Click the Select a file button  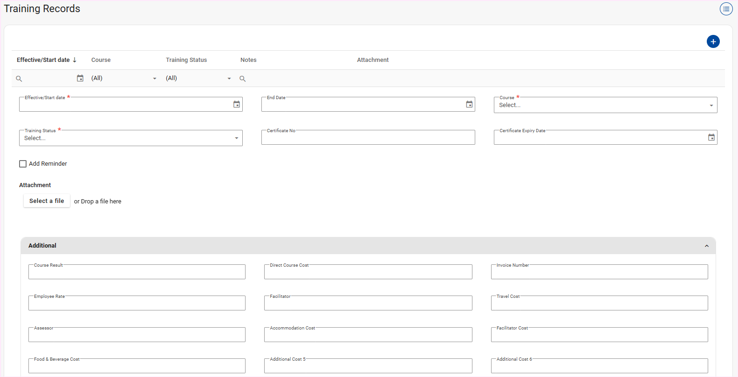coord(47,201)
